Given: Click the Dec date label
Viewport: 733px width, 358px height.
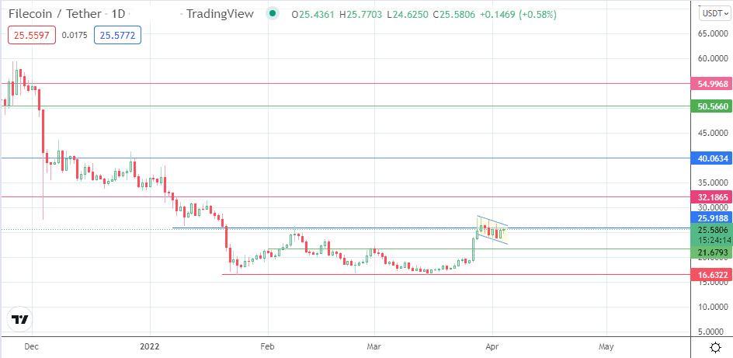Looking at the screenshot, I should click(x=32, y=347).
